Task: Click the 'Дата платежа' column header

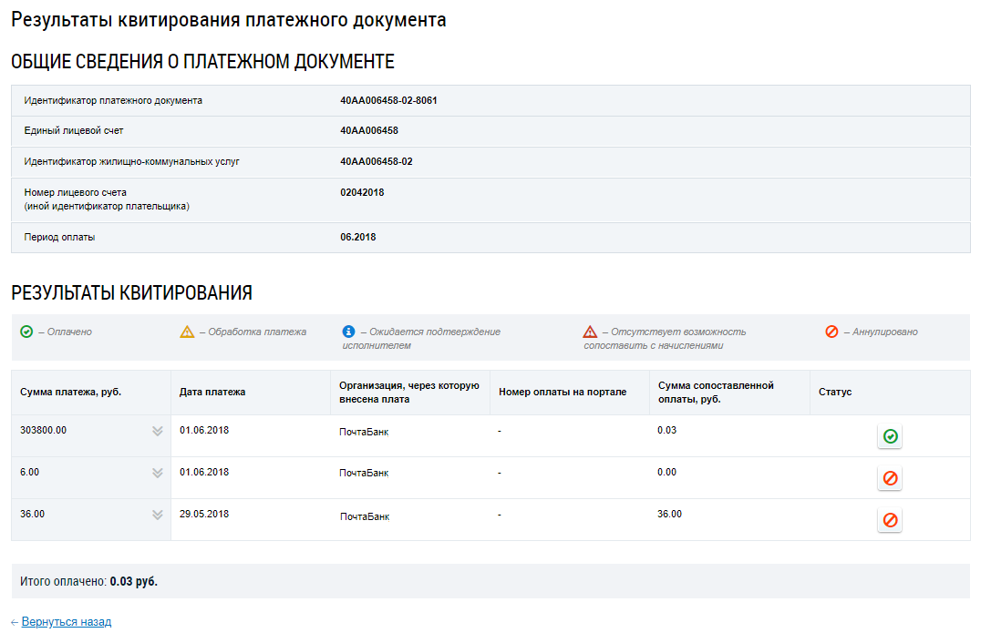Action: point(212,393)
